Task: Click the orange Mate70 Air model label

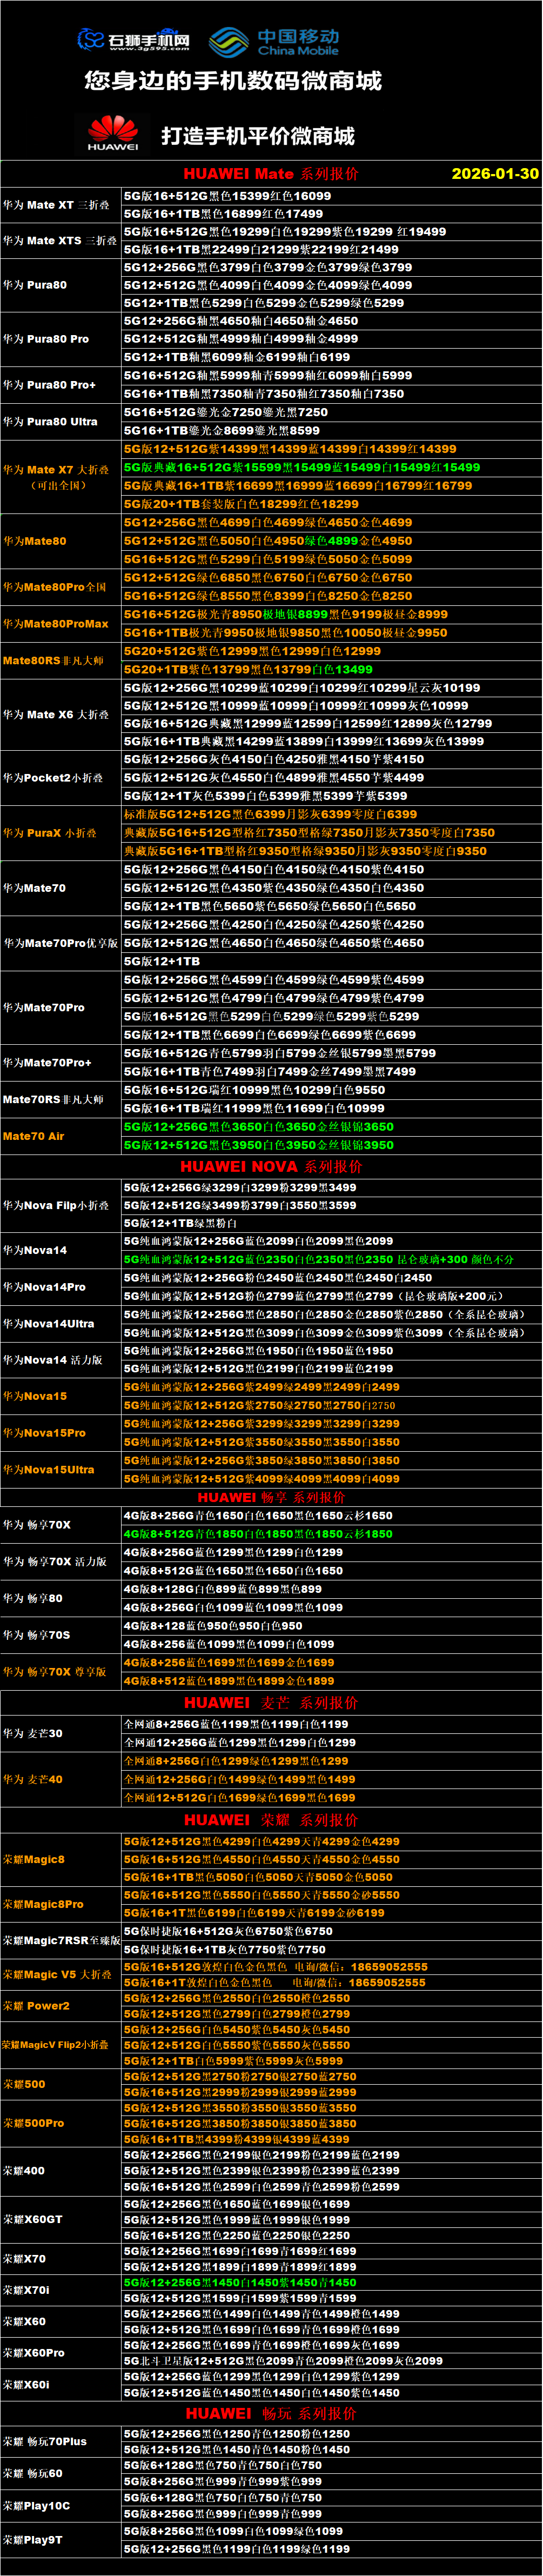Action: [x=33, y=1136]
